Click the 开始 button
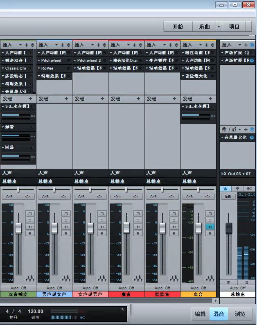The image size is (257, 325). click(x=178, y=27)
